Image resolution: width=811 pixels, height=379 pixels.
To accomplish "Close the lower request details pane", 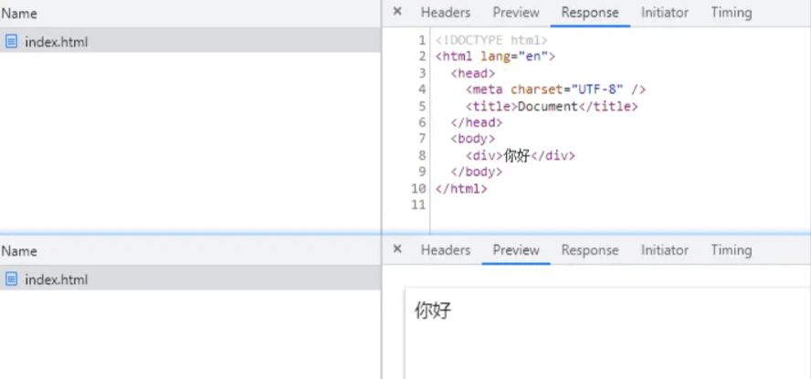I will (x=397, y=250).
